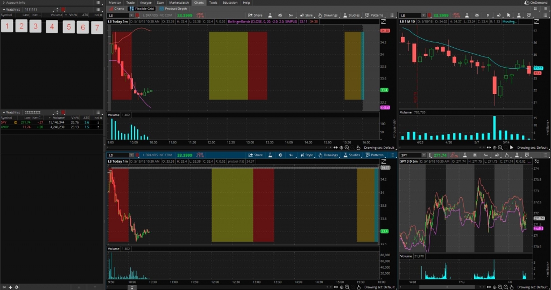The image size is (551, 290).
Task: Open Patterns menu on LB 5m chart
Action: click(375, 15)
